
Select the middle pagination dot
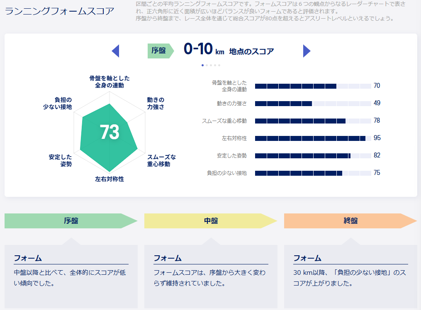[x=211, y=65]
